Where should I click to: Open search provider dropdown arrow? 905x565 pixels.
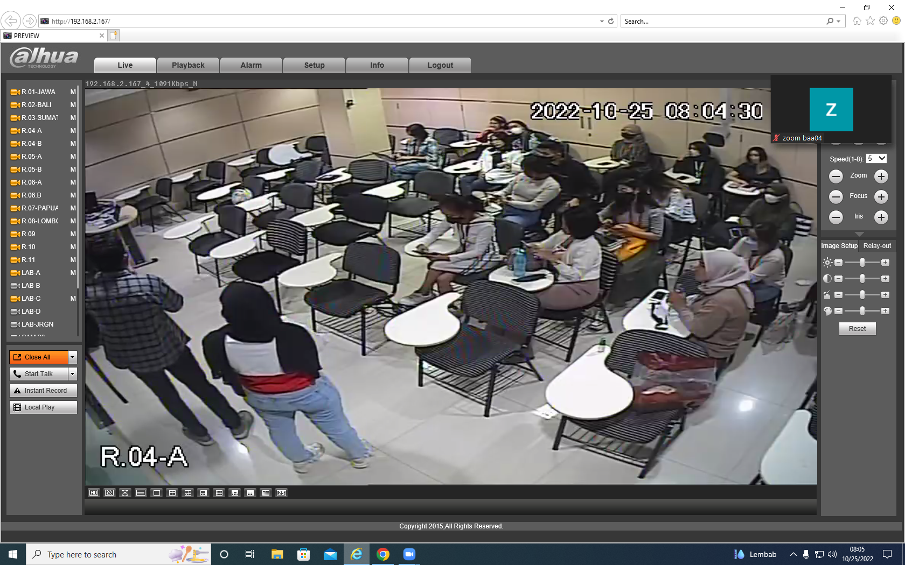click(839, 22)
